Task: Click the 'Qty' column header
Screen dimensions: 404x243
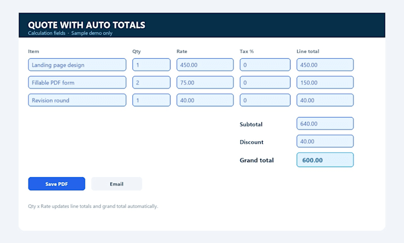Action: pyautogui.click(x=137, y=51)
